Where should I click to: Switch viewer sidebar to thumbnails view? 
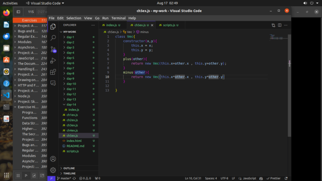(18, 175)
